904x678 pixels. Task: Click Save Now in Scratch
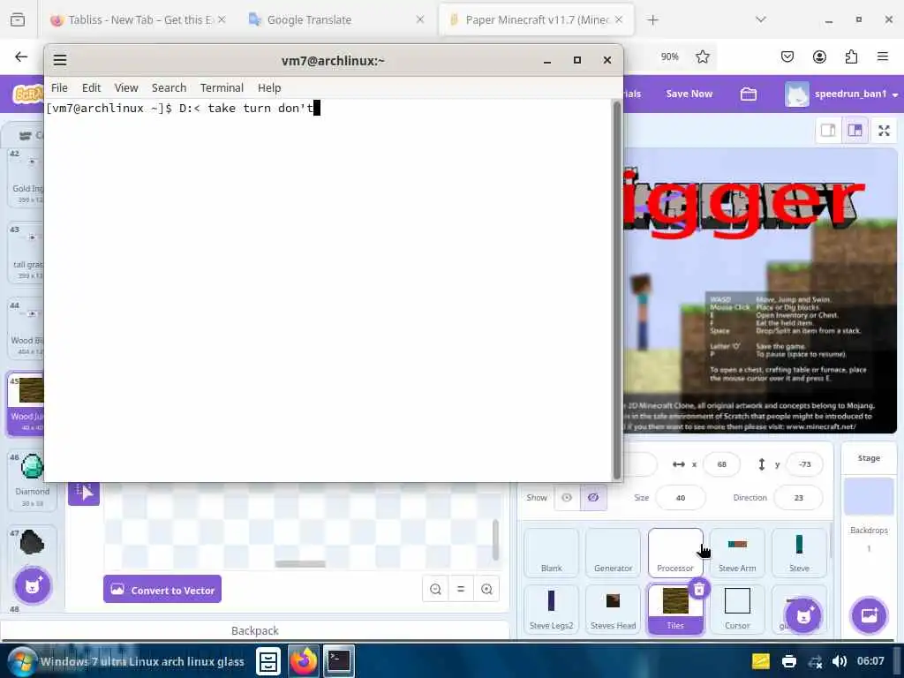(689, 94)
